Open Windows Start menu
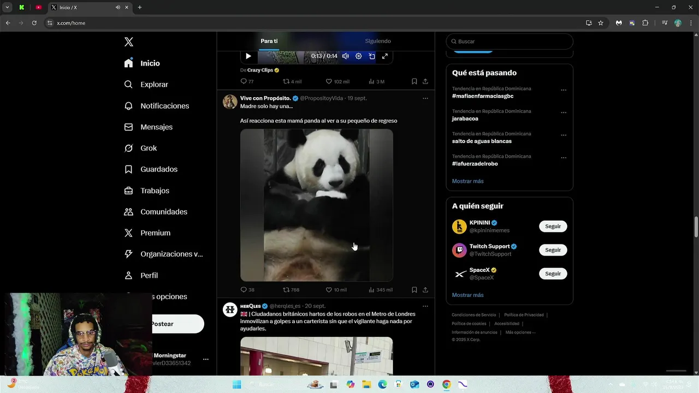Viewport: 699px width, 393px height. pyautogui.click(x=237, y=384)
